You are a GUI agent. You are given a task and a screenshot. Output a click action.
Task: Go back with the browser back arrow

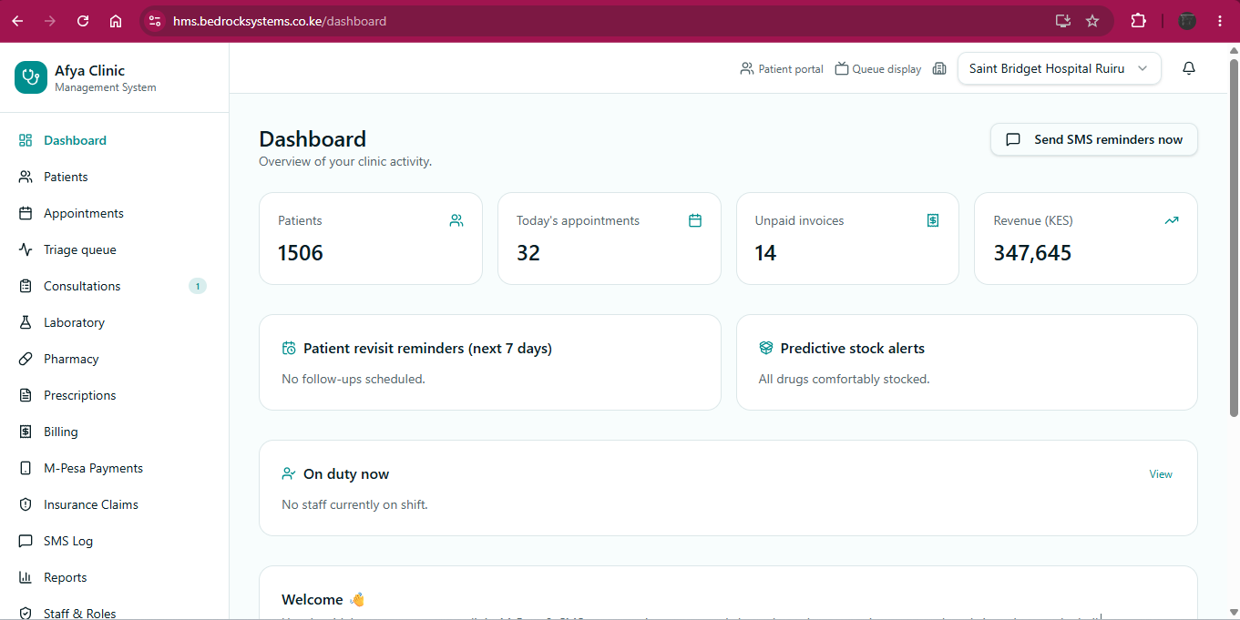tap(17, 21)
